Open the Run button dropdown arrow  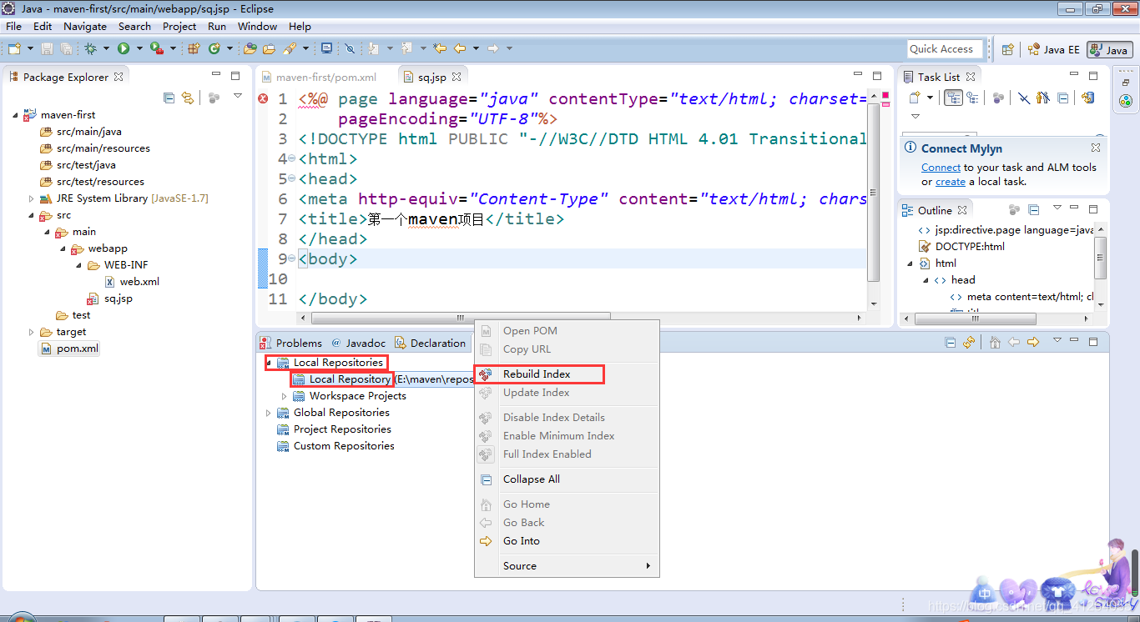[x=139, y=48]
